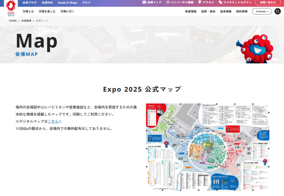Viewport: 284px width, 196px height.
Task: Click the venue map icon in top bar
Action: pyautogui.click(x=144, y=2)
